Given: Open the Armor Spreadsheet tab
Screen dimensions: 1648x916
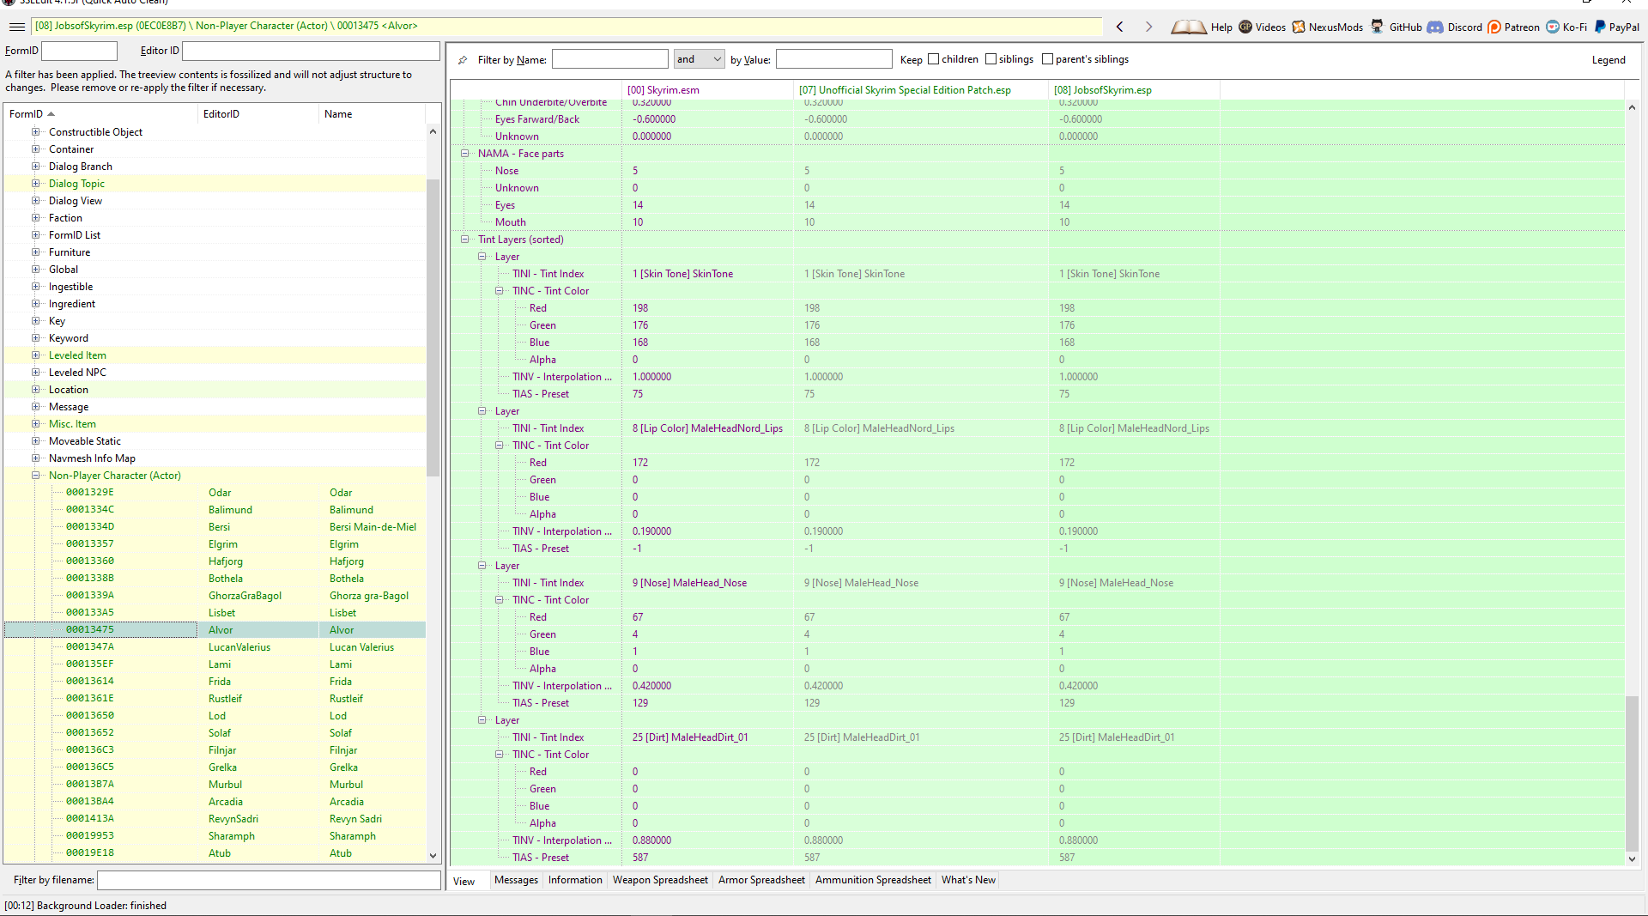Looking at the screenshot, I should pyautogui.click(x=761, y=880).
